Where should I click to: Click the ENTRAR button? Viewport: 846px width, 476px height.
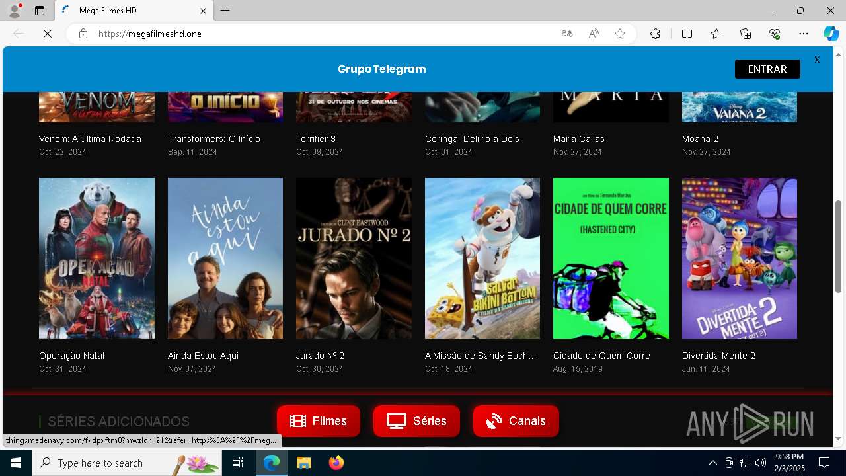pyautogui.click(x=767, y=69)
